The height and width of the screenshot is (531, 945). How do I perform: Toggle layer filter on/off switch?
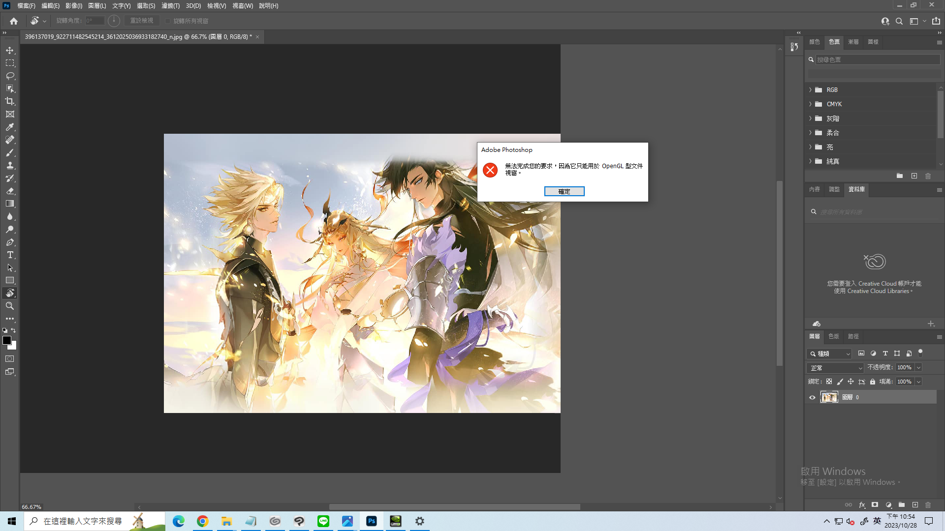click(x=920, y=353)
